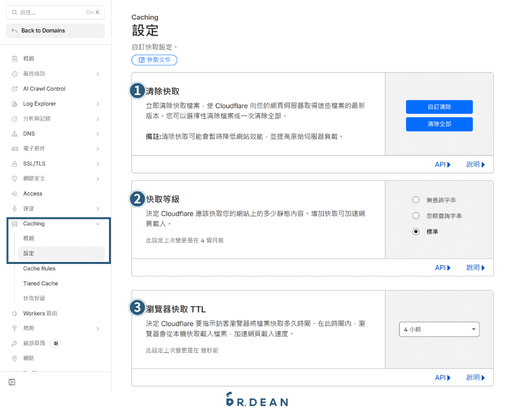Click the 錯誤頁面 wrench icon
This screenshot has height=416, width=514.
click(x=14, y=343)
